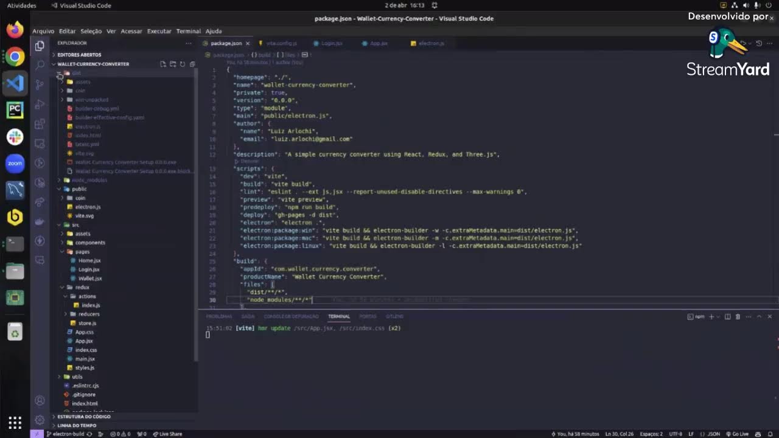Image resolution: width=779 pixels, height=438 pixels.
Task: Start Live Share from status bar
Action: pyautogui.click(x=167, y=434)
